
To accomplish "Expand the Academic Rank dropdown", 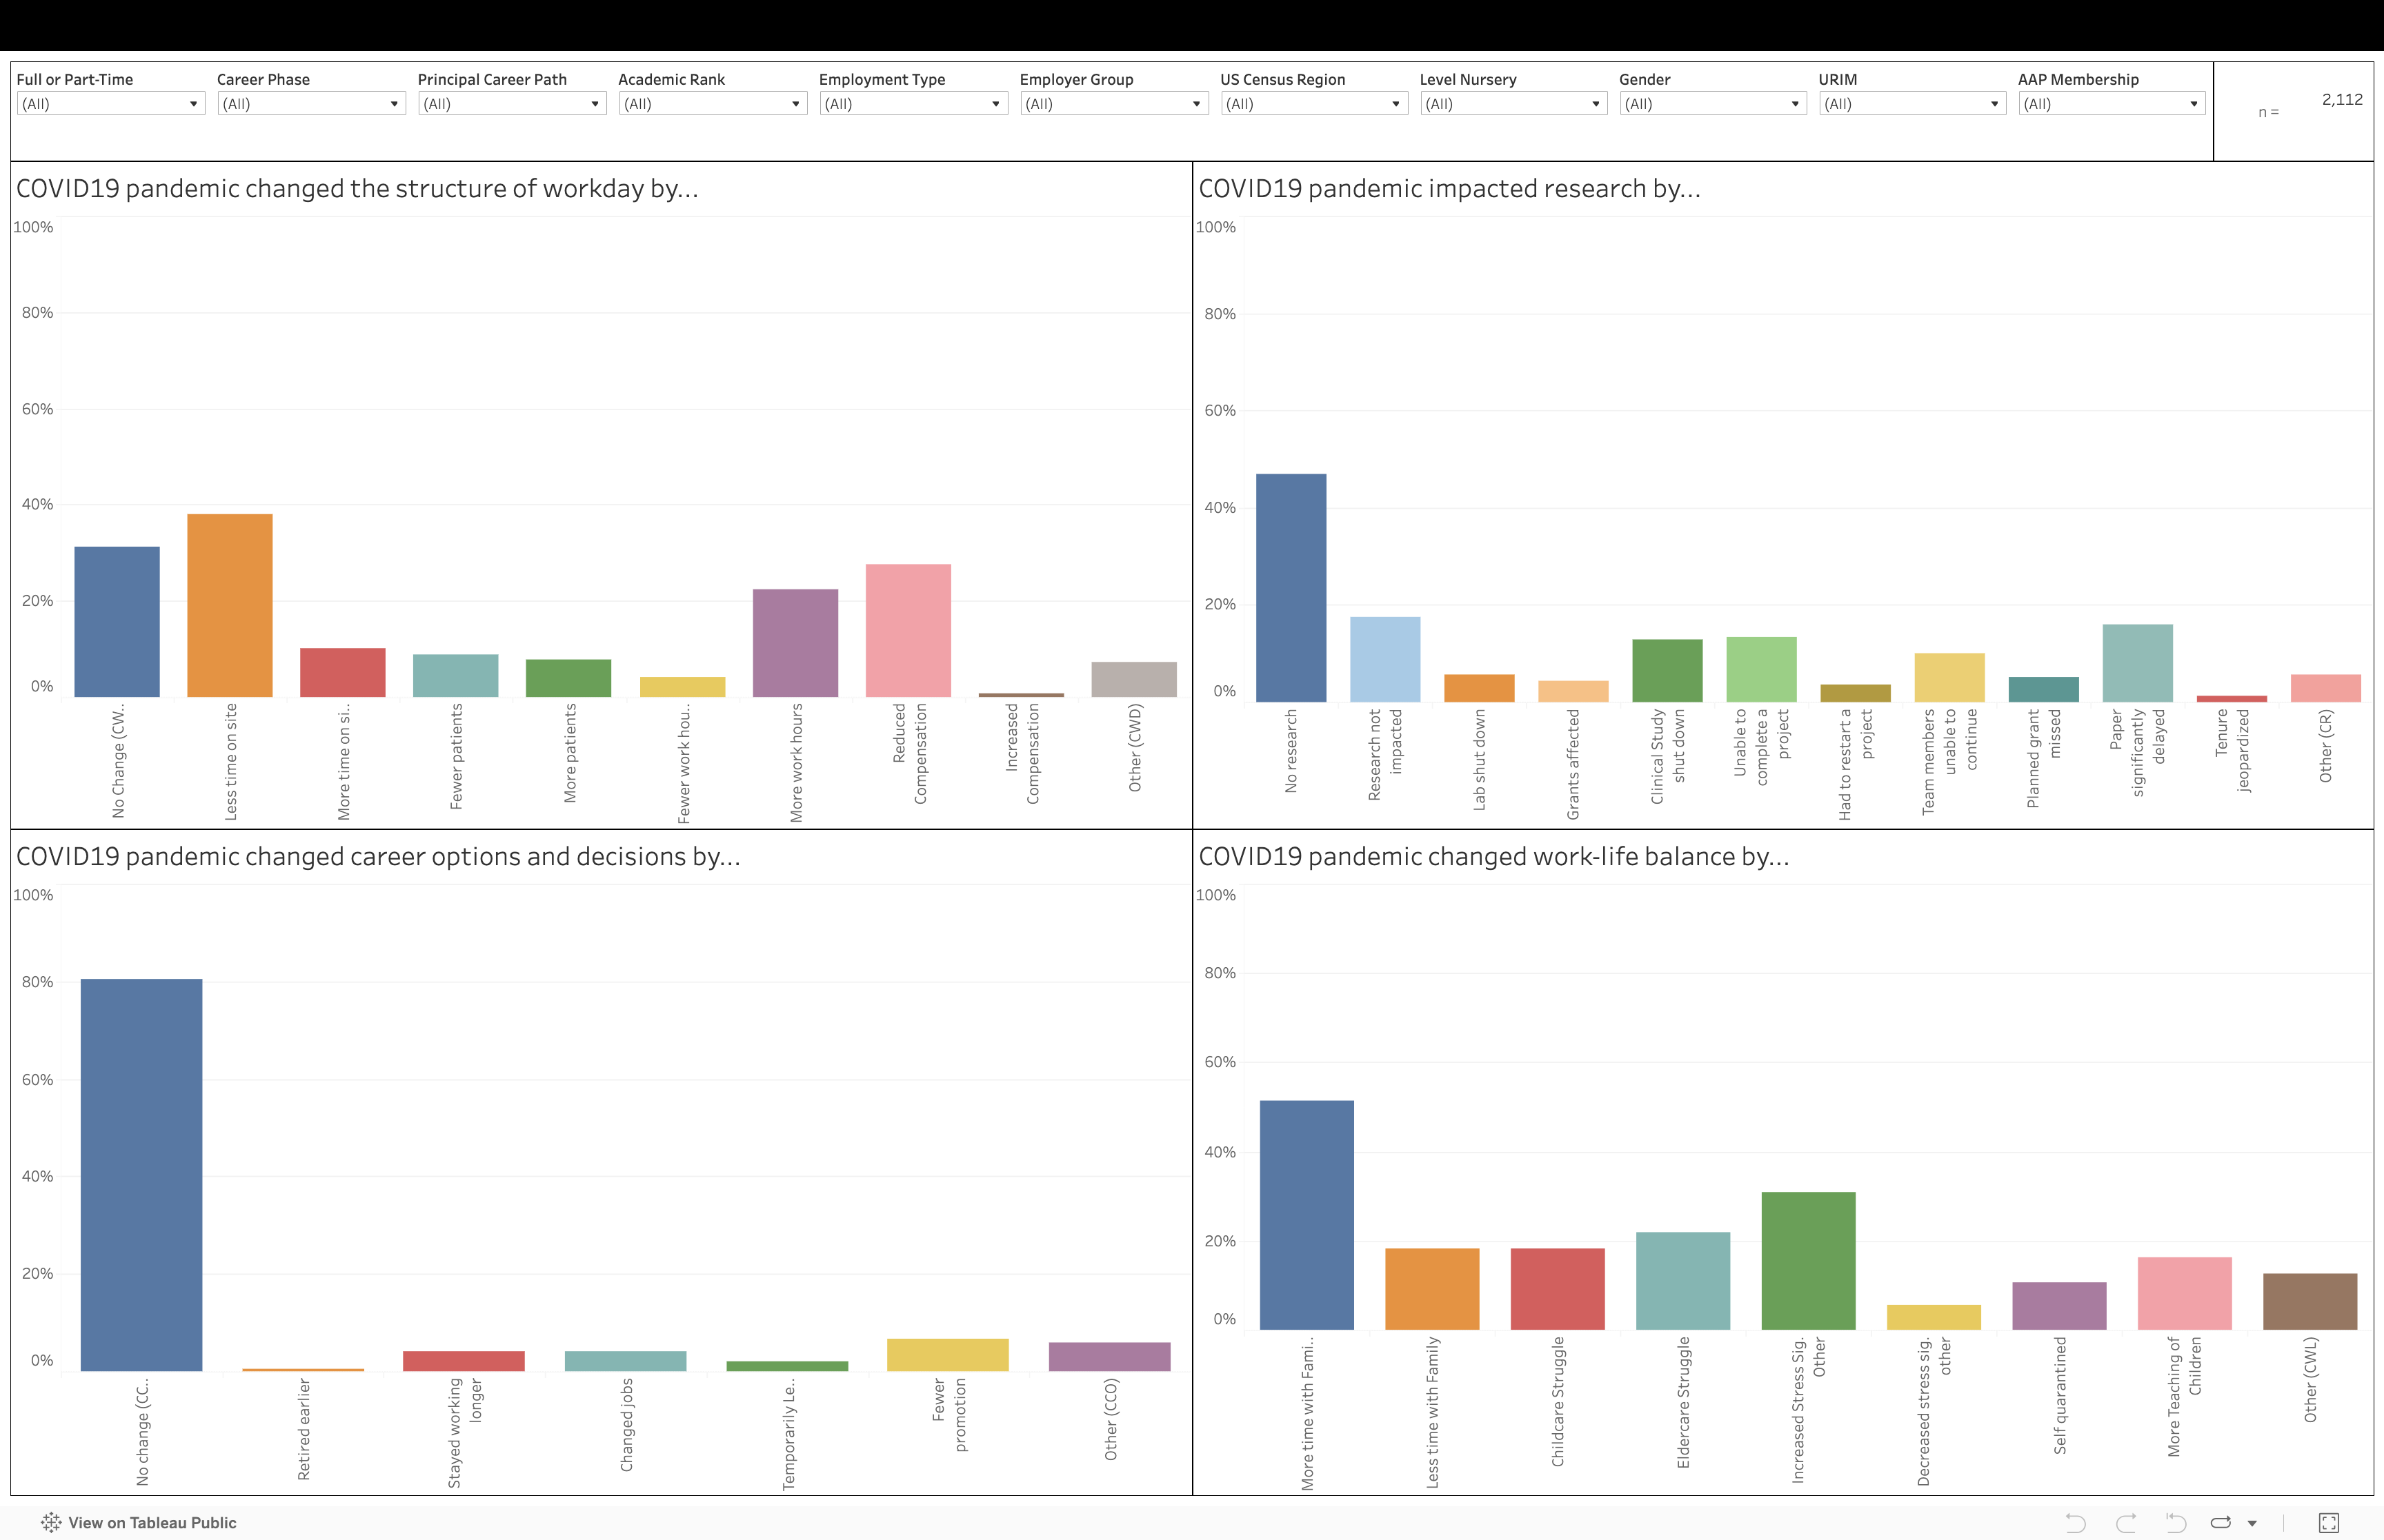I will pyautogui.click(x=711, y=104).
